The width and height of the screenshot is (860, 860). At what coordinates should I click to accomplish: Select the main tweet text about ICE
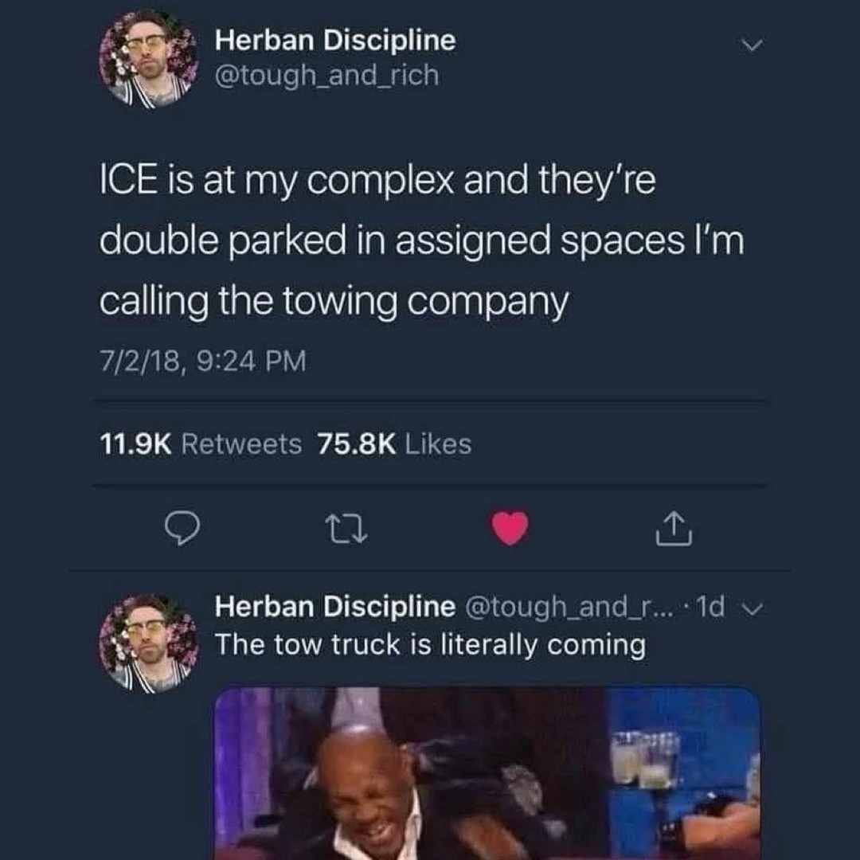click(x=422, y=241)
